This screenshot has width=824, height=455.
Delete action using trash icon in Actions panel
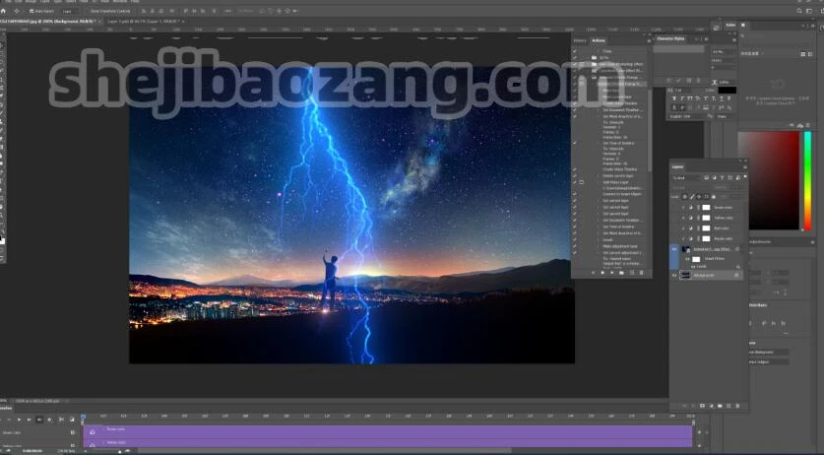(644, 272)
